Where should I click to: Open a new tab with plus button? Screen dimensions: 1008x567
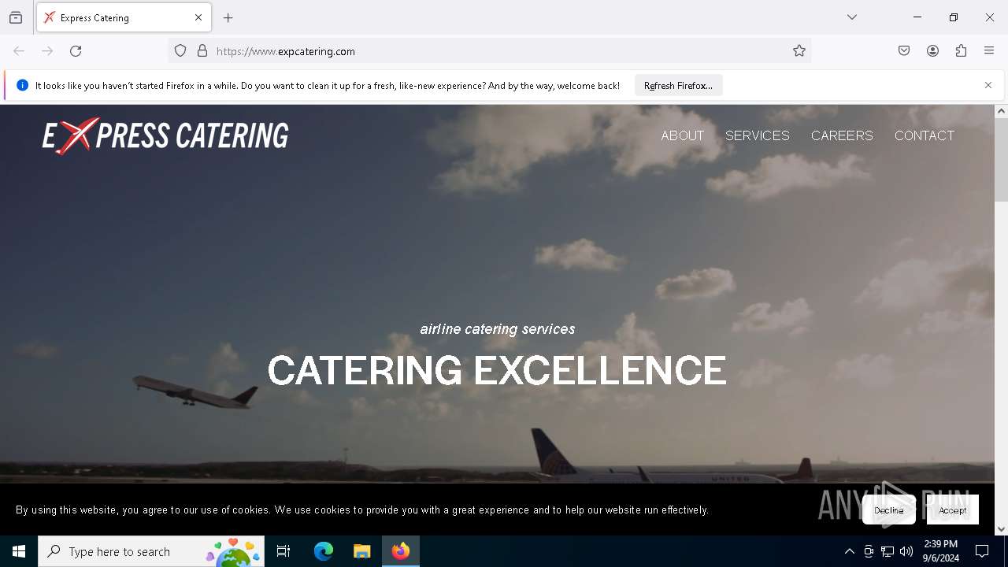click(228, 17)
